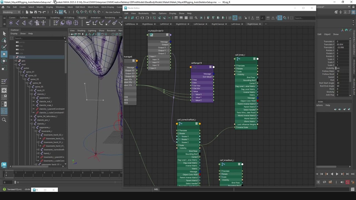Expand hand_r in the Outliner tree
The width and height of the screenshot is (356, 200).
38,153
